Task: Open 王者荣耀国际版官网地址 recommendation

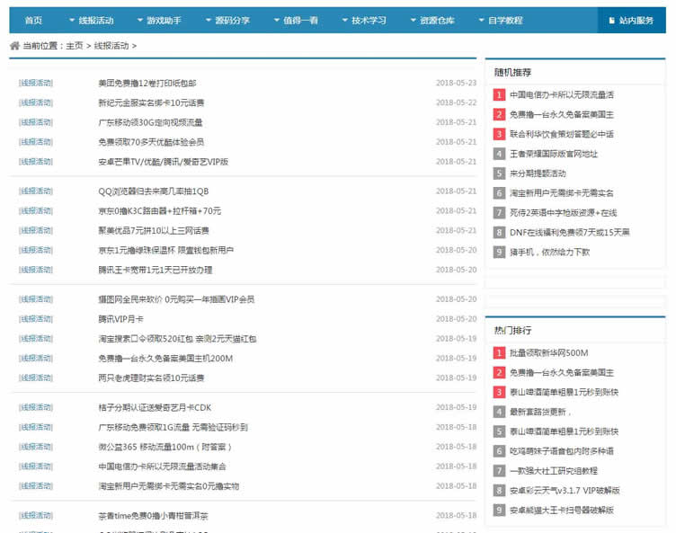Action: point(554,154)
